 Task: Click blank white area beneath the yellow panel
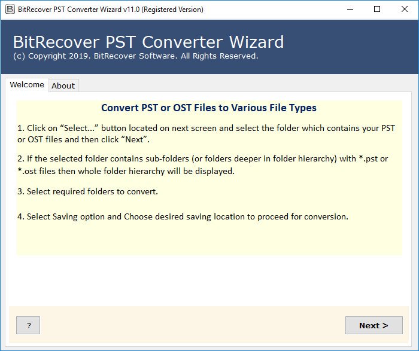tap(209, 280)
